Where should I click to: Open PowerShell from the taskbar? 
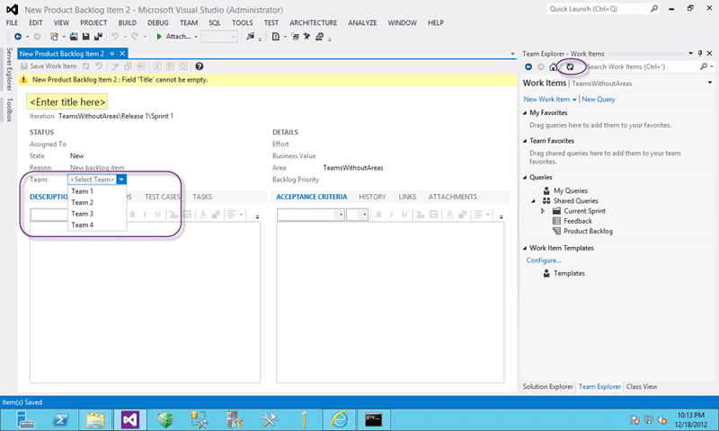point(60,419)
